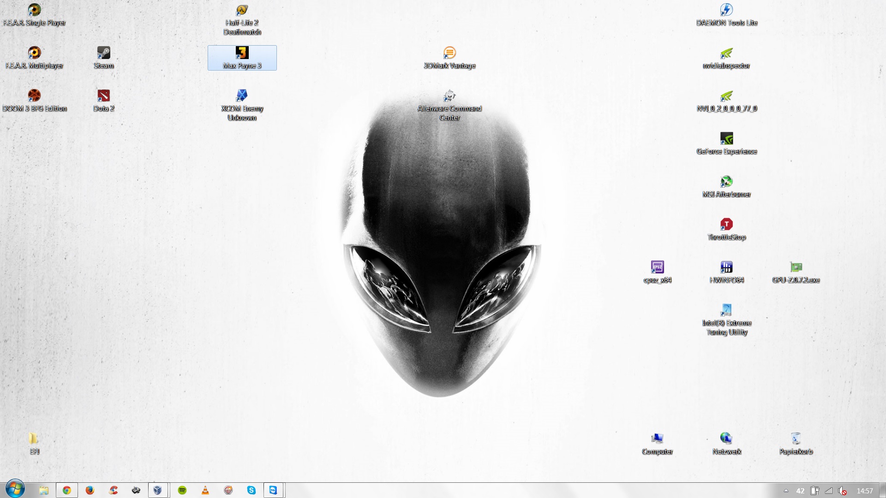Click the temperature 42 tray indicator
886x498 pixels.
800,491
